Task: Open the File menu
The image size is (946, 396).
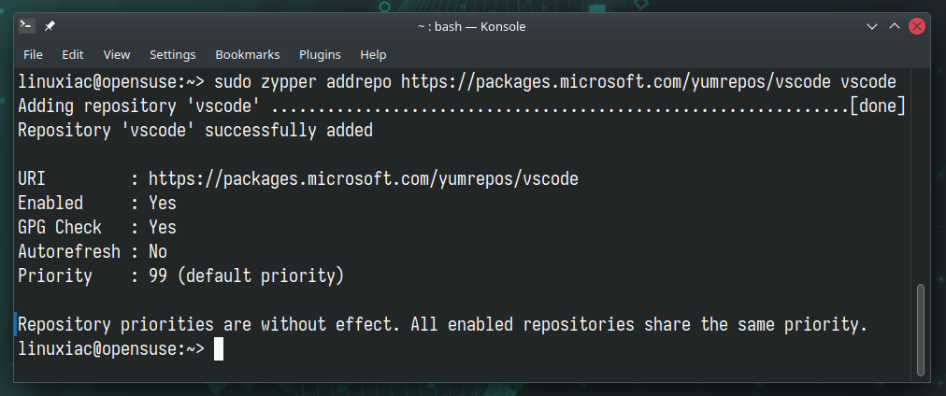Action: (x=33, y=55)
